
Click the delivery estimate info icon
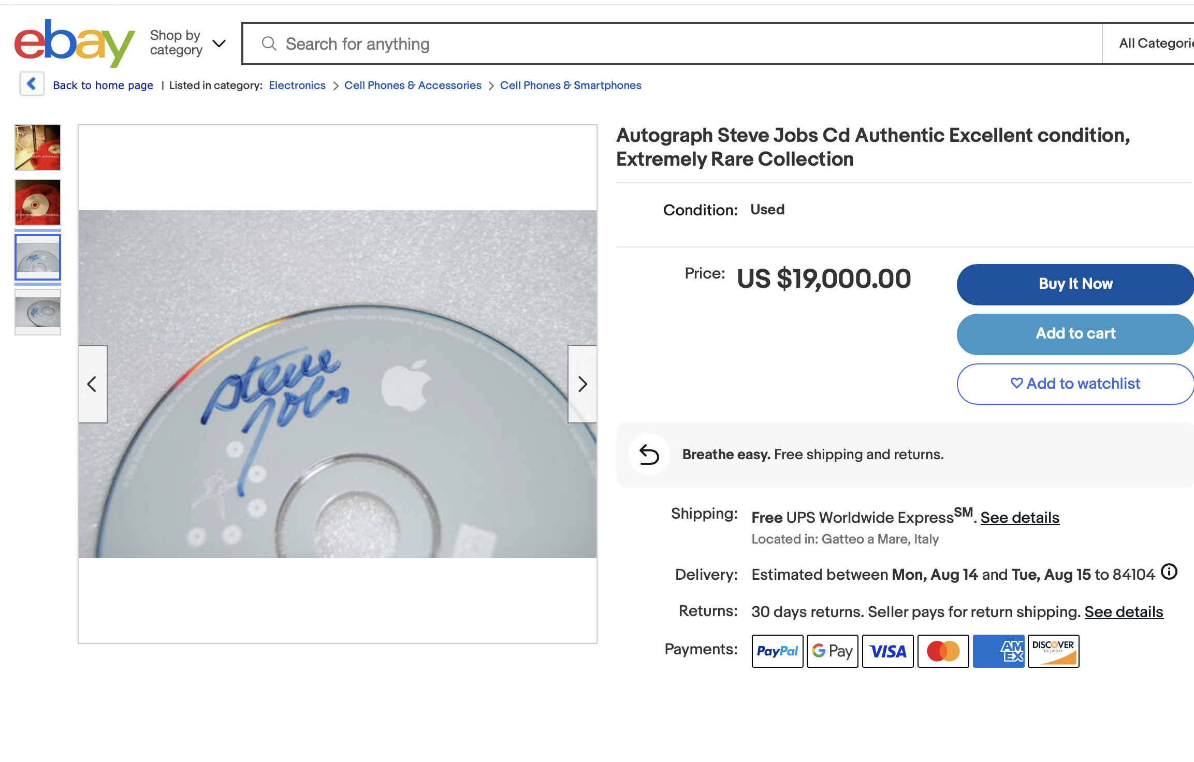(1168, 573)
